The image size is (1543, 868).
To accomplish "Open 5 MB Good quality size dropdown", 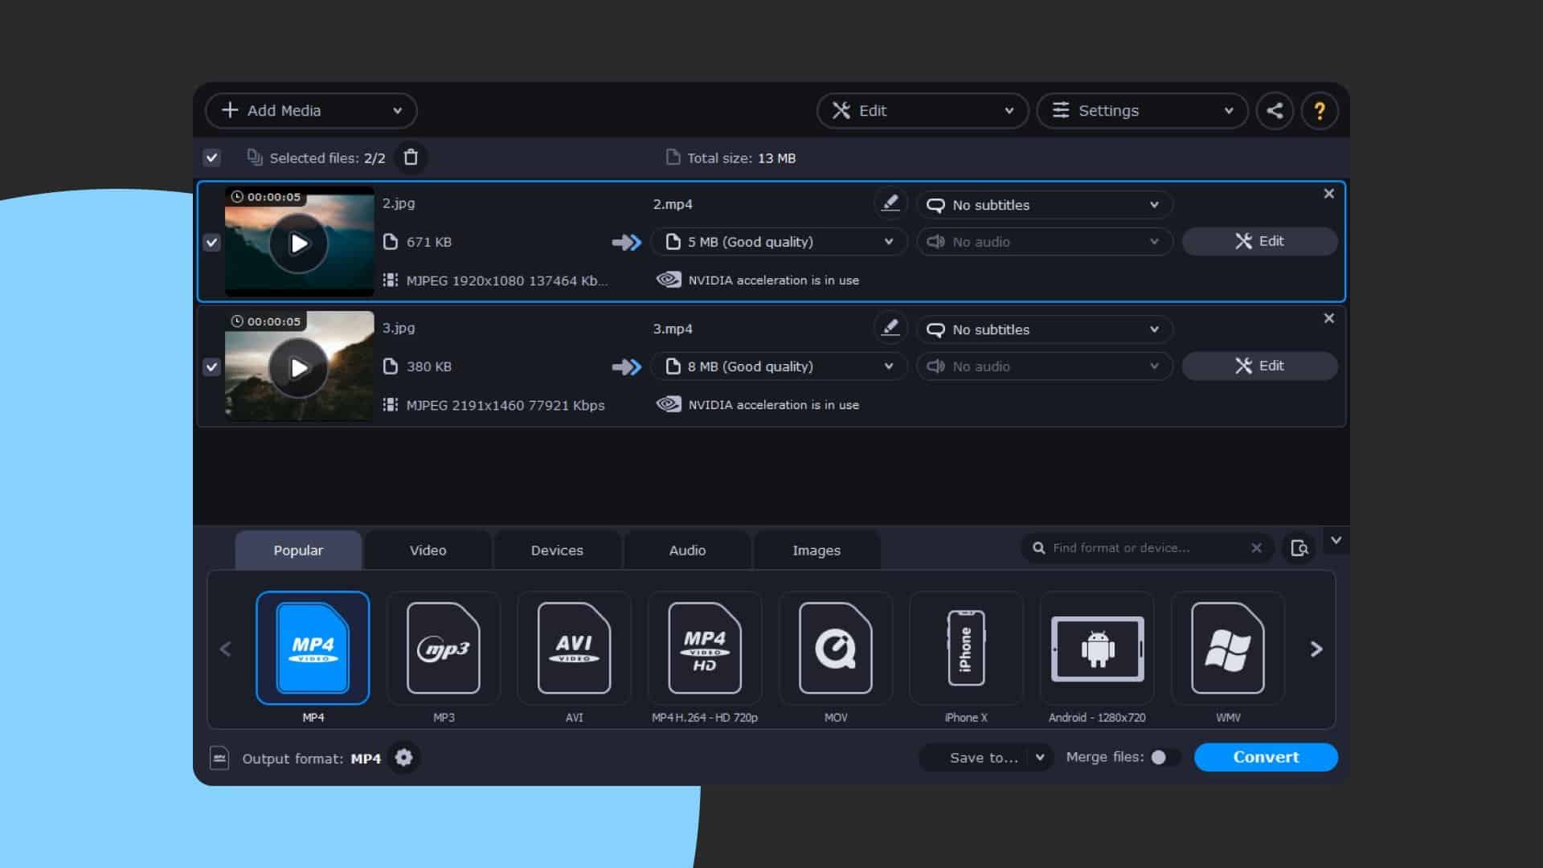I will pos(778,242).
